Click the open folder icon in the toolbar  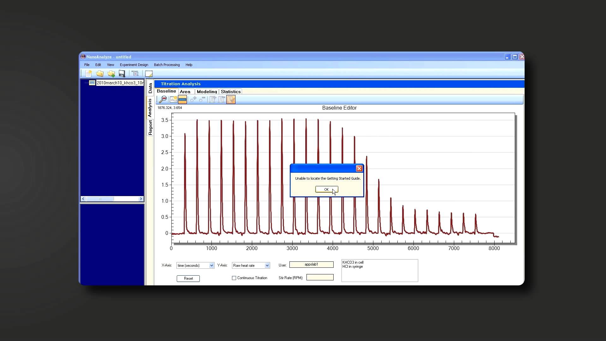[x=100, y=74]
